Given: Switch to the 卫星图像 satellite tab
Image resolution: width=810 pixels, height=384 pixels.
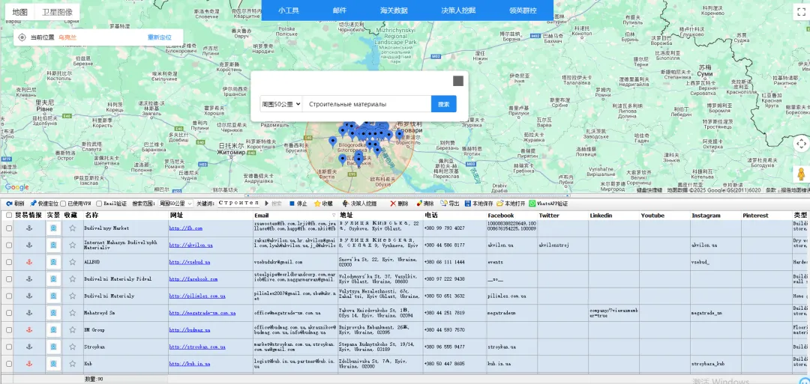Looking at the screenshot, I should (x=57, y=12).
